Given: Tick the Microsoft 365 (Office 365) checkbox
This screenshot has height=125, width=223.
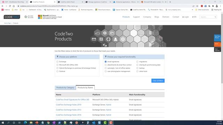Looking at the screenshot, I should [57, 65].
